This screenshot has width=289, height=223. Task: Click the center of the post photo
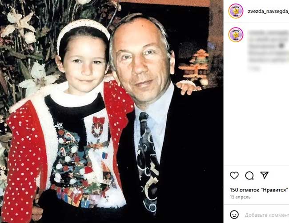coord(112,111)
